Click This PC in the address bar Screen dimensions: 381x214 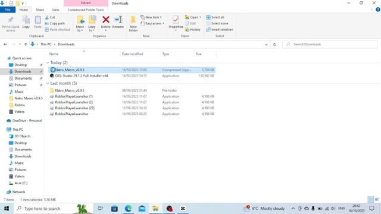tap(46, 45)
